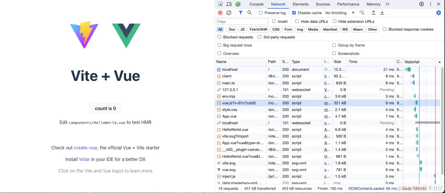Image resolution: width=445 pixels, height=193 pixels.
Task: Open network conditions wifi icon
Action: coord(362,13)
